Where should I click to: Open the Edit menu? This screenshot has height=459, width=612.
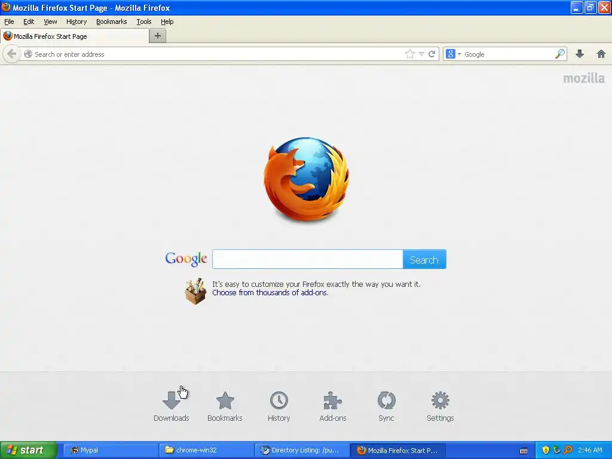click(29, 22)
